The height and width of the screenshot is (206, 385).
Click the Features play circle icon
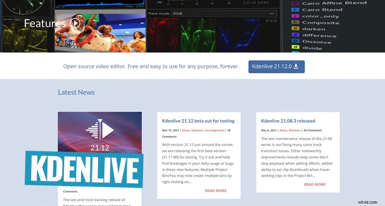75,23
